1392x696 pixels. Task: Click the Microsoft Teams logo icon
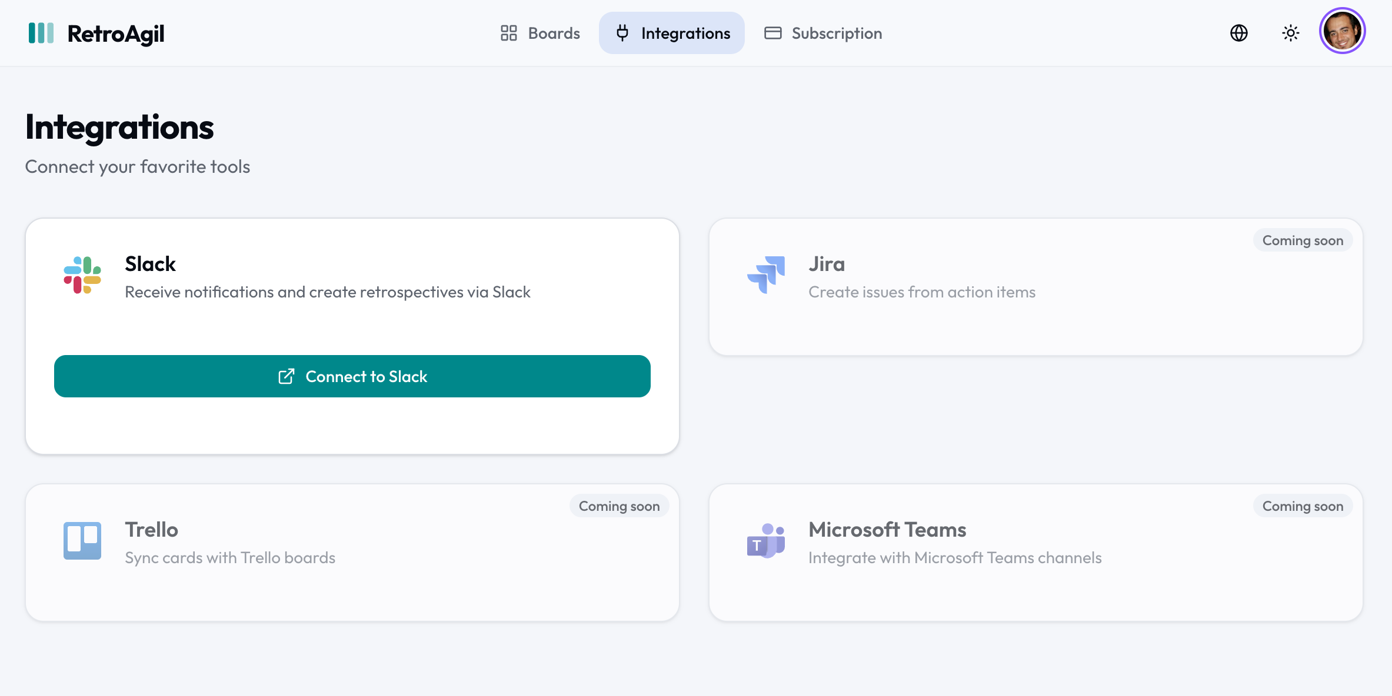pos(767,540)
